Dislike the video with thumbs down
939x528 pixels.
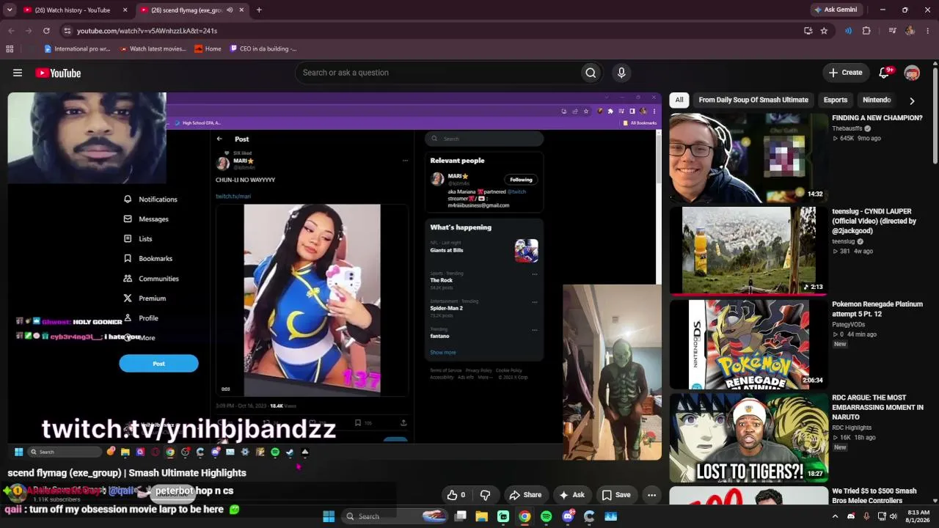coord(485,495)
